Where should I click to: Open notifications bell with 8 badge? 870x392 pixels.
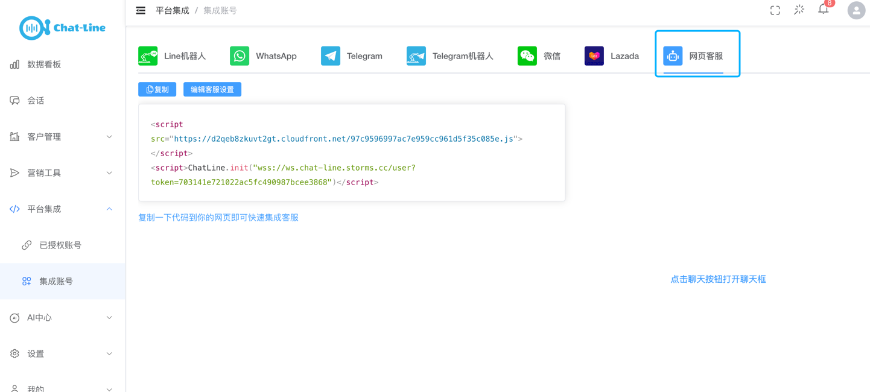(824, 8)
